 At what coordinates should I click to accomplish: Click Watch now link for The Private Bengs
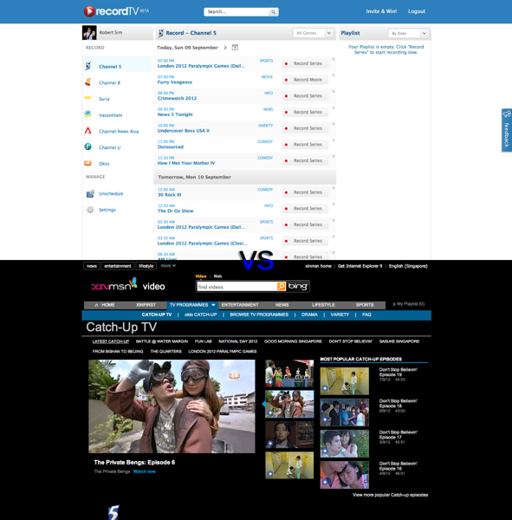pos(145,471)
